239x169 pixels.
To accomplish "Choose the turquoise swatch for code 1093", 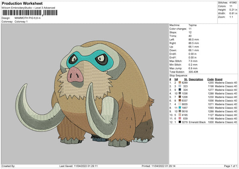I will (180, 108).
